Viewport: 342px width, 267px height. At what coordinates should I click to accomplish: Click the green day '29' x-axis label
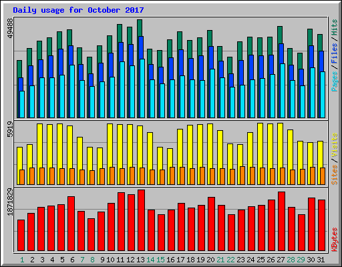pyautogui.click(x=301, y=260)
